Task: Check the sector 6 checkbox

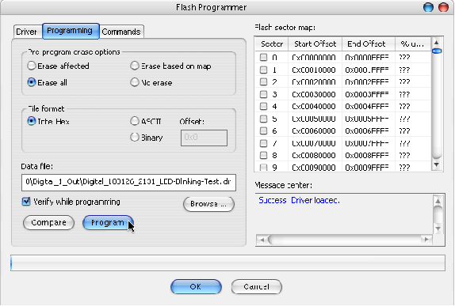Action: [263, 130]
